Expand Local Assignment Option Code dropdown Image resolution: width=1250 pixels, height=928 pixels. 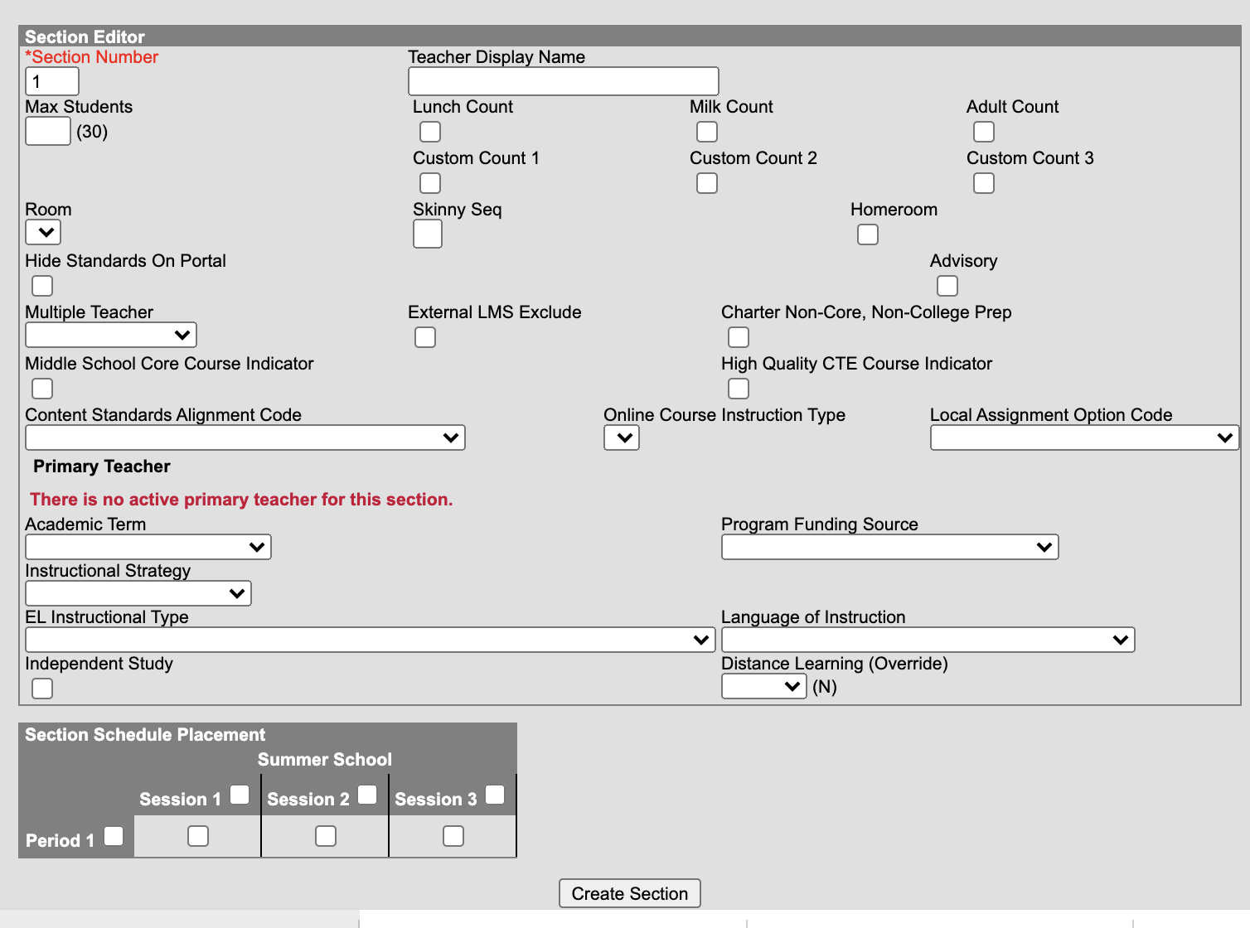(x=1085, y=437)
